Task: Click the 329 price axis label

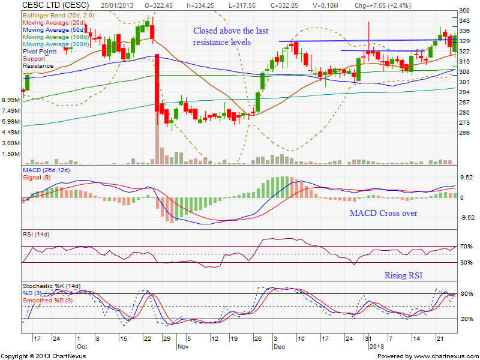Action: pos(464,41)
